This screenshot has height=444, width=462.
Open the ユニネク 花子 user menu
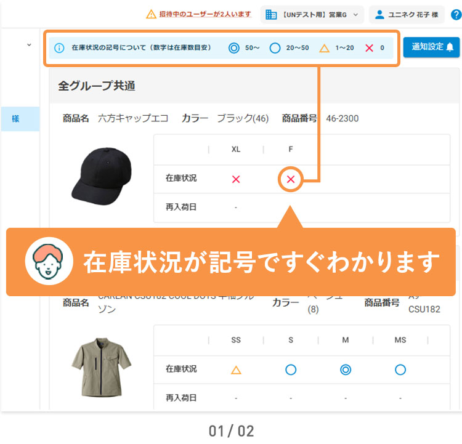tap(407, 14)
